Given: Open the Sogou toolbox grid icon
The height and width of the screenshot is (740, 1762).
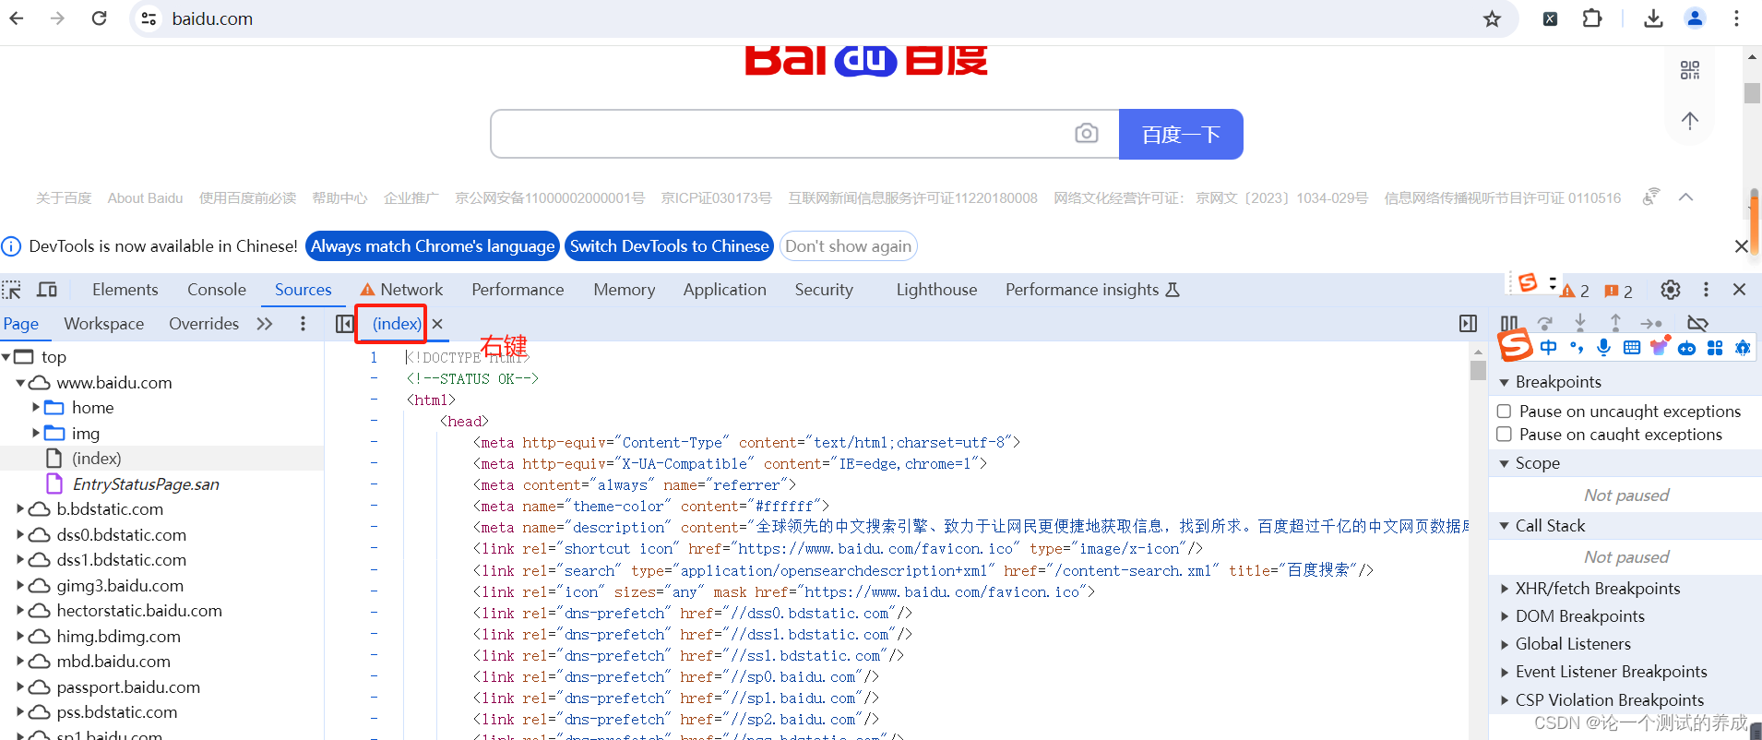Looking at the screenshot, I should click(x=1715, y=348).
